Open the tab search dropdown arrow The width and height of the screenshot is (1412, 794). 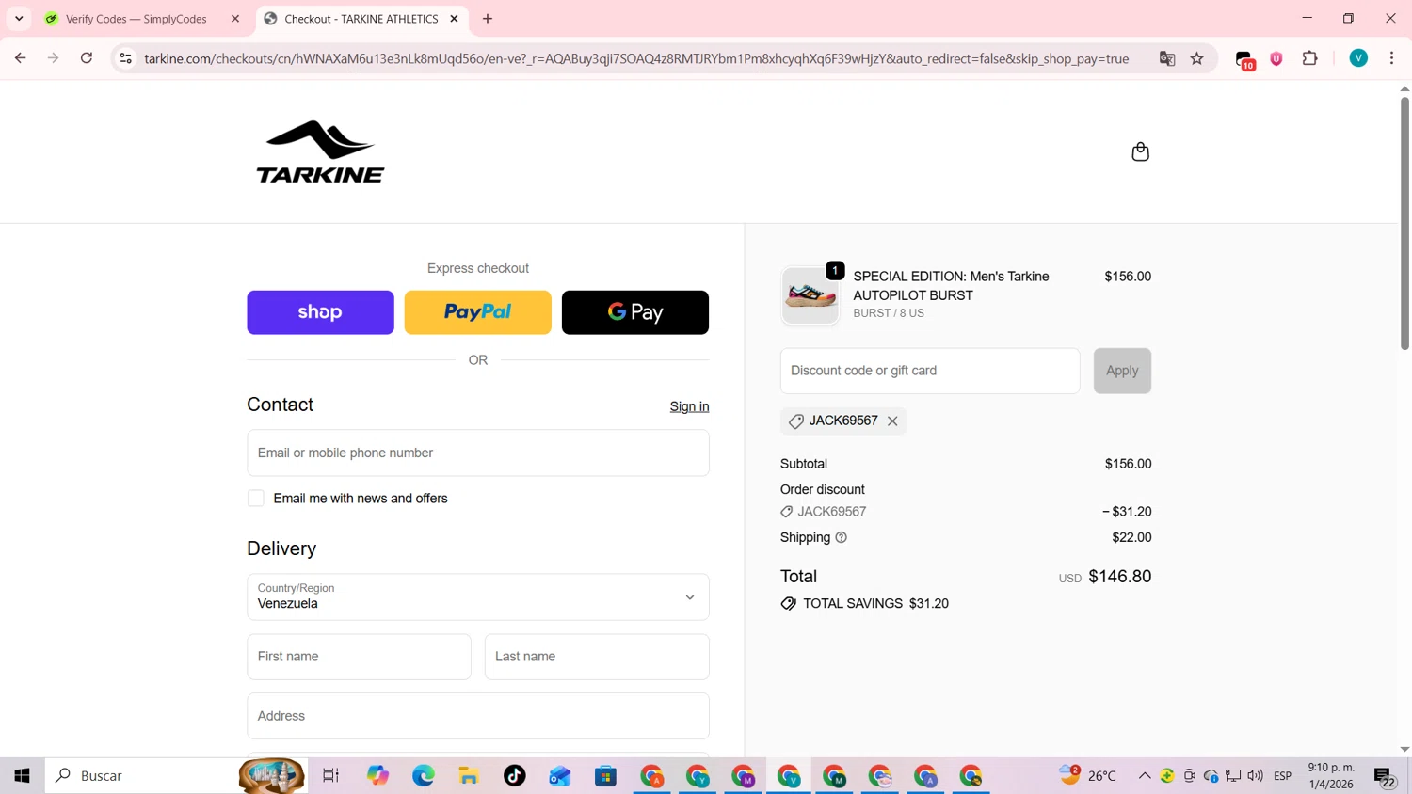19,19
